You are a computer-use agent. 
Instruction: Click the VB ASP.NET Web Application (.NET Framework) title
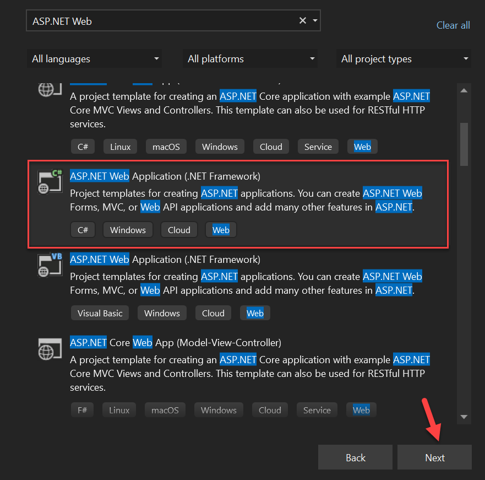pyautogui.click(x=165, y=260)
